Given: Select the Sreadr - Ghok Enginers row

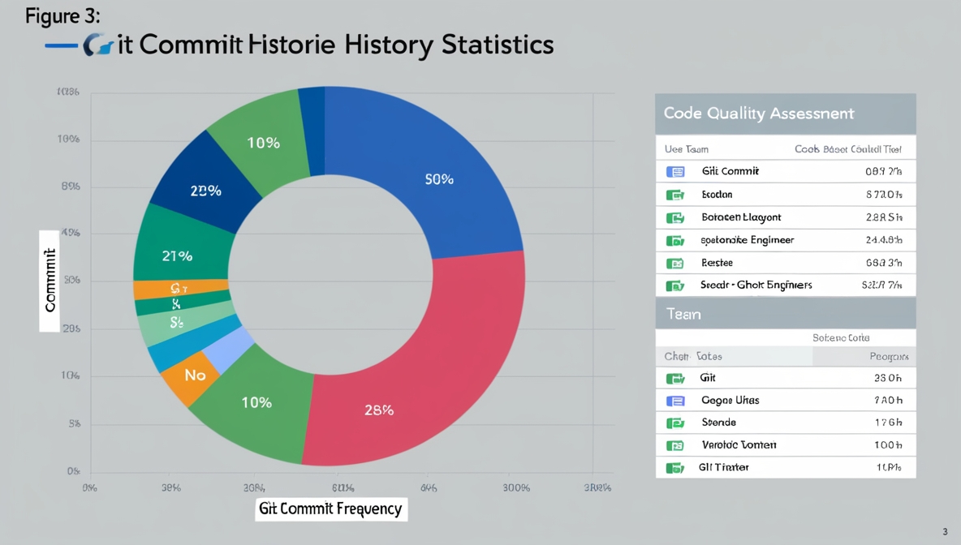Looking at the screenshot, I should click(x=785, y=285).
